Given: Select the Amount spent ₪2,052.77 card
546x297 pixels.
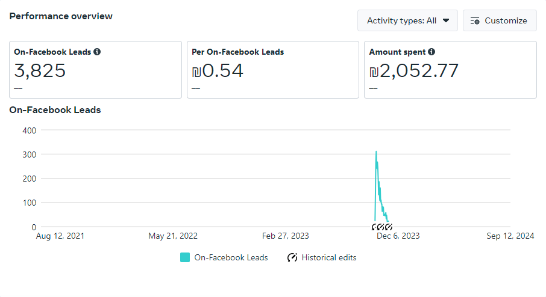Looking at the screenshot, I should 450,70.
